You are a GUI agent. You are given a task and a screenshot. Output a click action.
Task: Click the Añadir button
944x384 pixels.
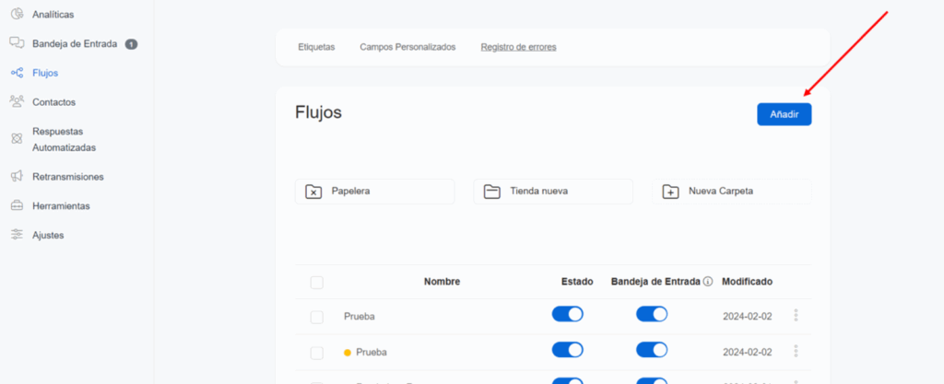click(784, 113)
